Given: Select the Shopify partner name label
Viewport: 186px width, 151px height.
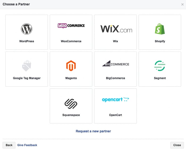Looking at the screenshot, I should pyautogui.click(x=160, y=41).
